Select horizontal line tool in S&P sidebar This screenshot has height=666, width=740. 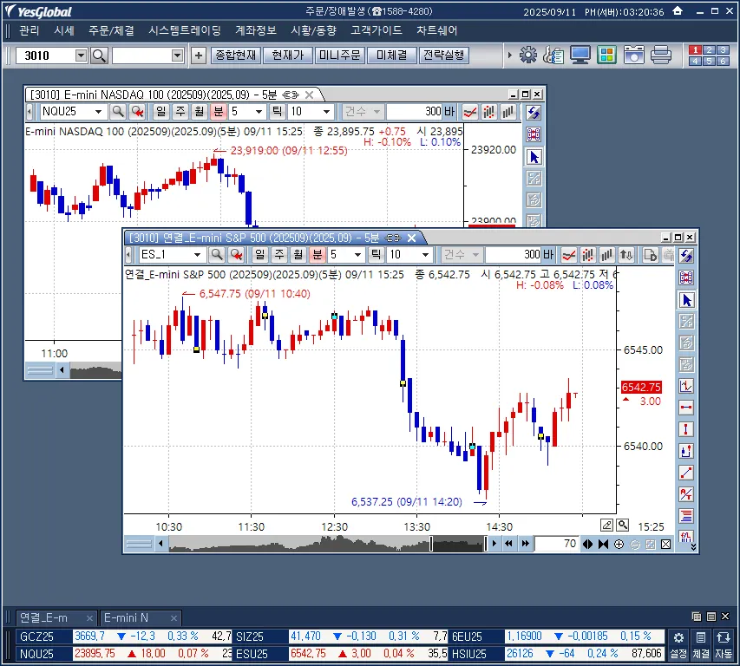point(687,407)
